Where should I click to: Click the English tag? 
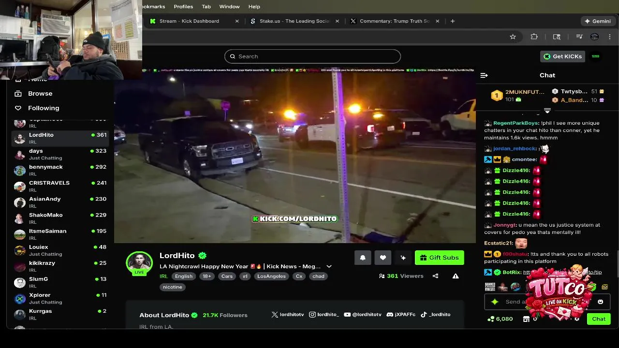click(x=184, y=276)
